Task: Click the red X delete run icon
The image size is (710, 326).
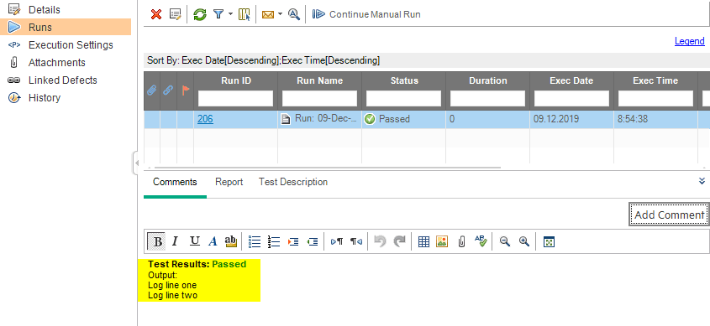Action: pyautogui.click(x=156, y=14)
